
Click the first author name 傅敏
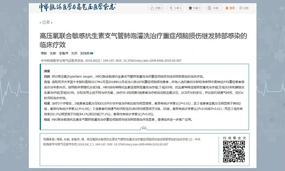pos(44,53)
